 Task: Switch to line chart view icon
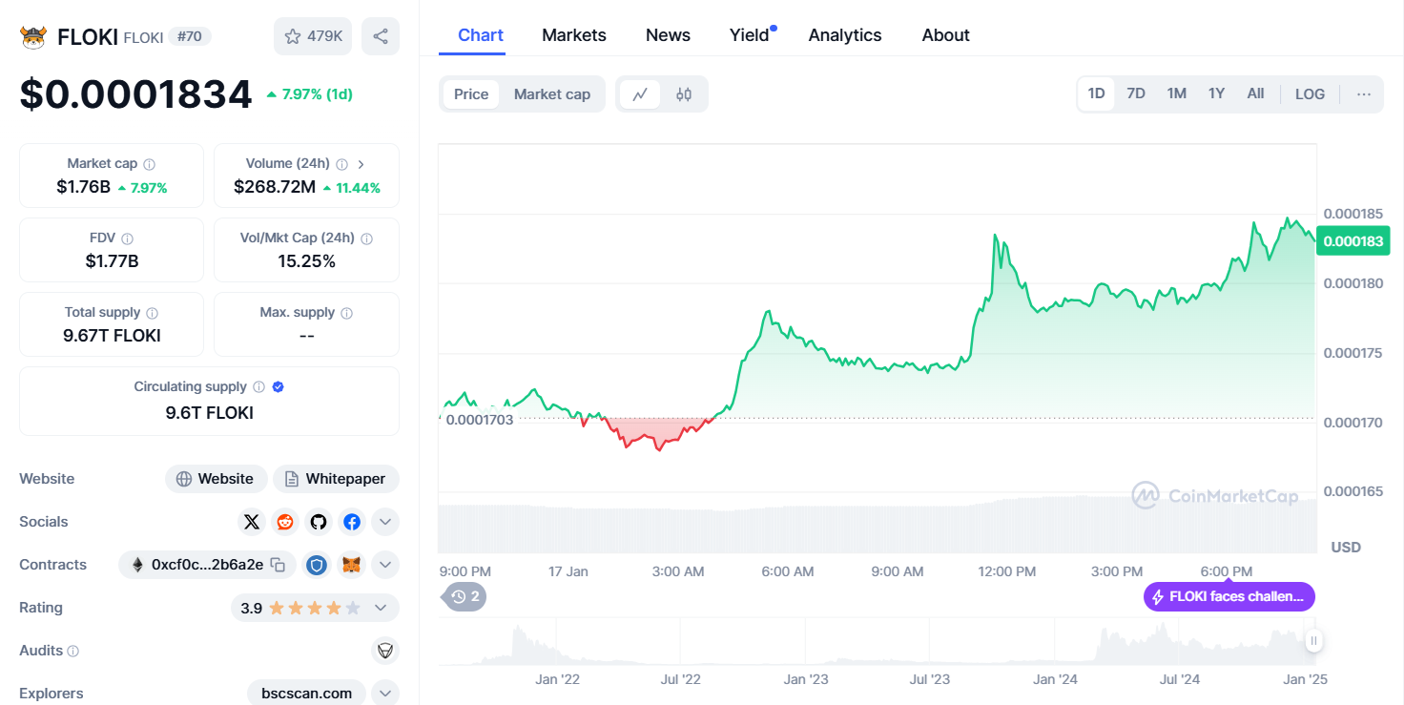click(640, 94)
